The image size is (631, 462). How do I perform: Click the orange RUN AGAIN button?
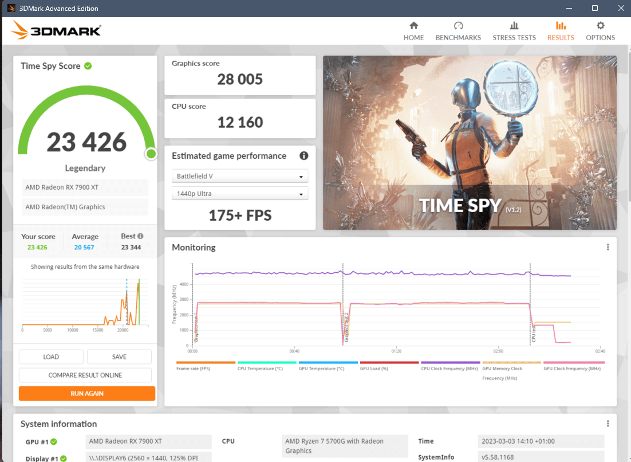click(87, 394)
